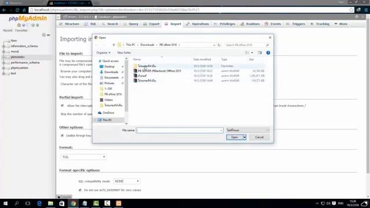This screenshot has height=208, width=370.
Task: Click browser reload button
Action: pos(17,10)
